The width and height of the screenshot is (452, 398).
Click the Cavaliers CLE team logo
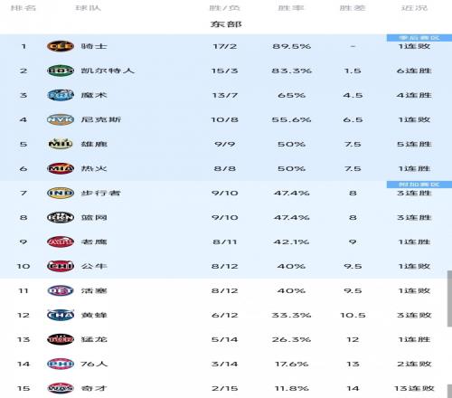[x=61, y=46]
